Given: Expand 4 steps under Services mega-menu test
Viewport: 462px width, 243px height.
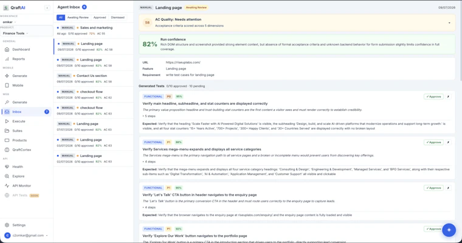Looking at the screenshot, I should 150,162.
